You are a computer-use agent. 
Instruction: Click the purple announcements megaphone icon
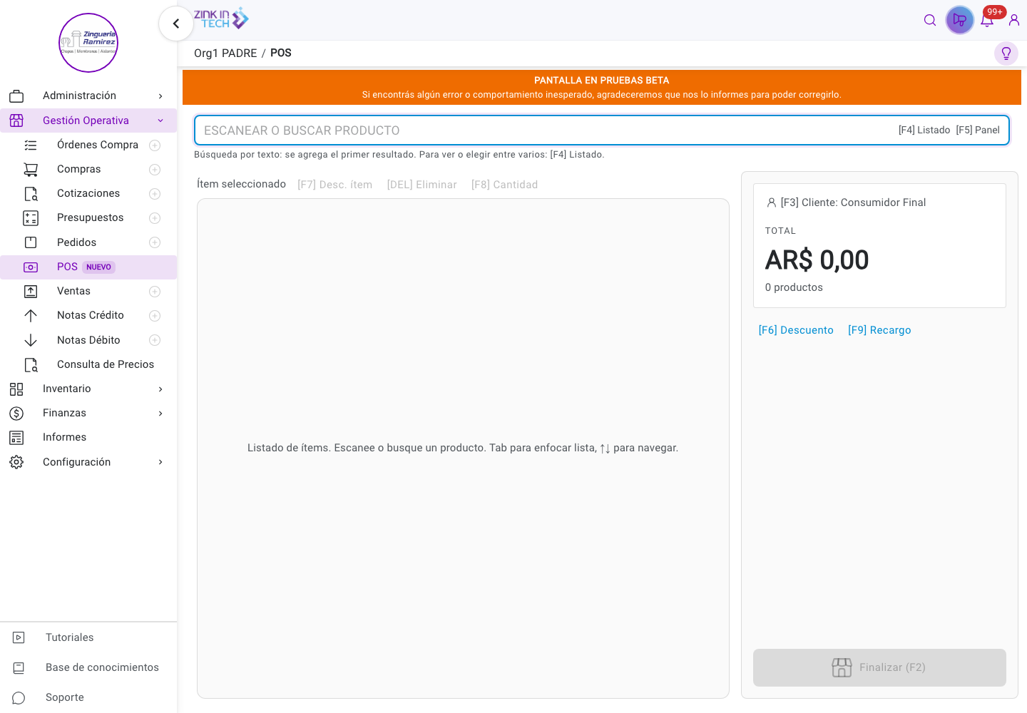tap(960, 20)
